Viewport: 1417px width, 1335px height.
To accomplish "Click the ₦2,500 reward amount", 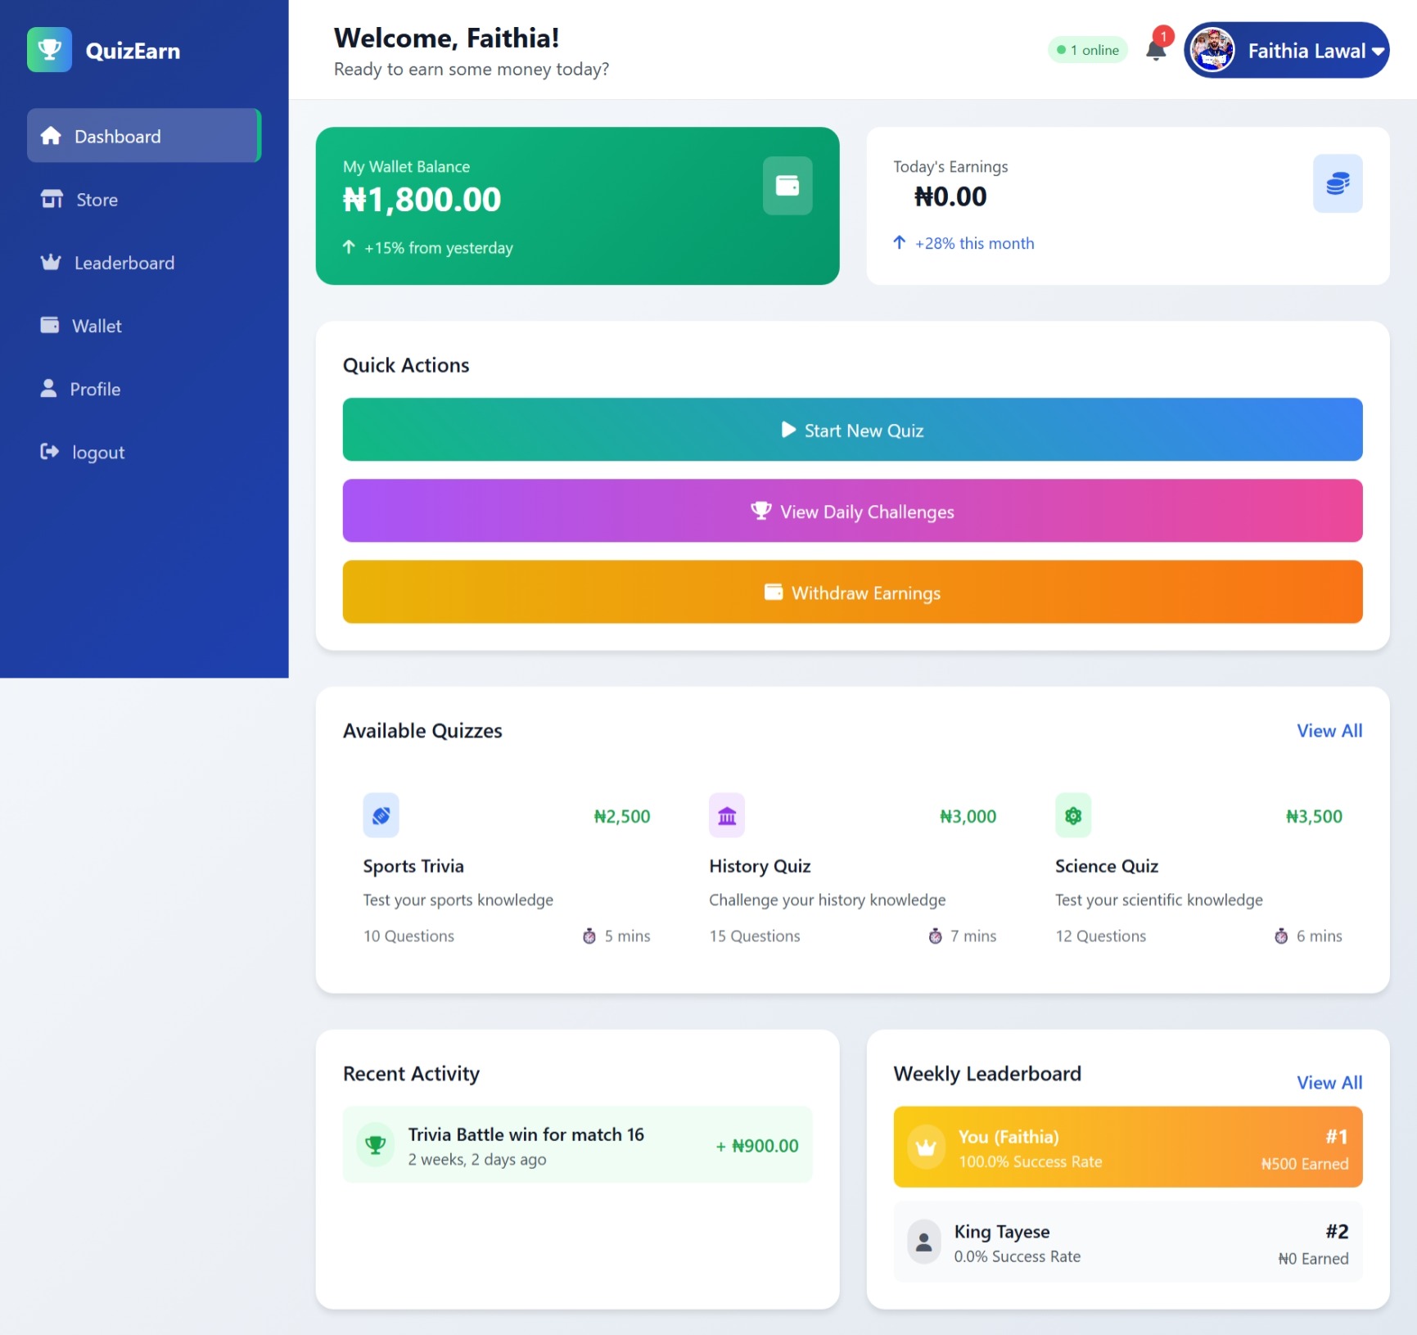I will coord(622,816).
